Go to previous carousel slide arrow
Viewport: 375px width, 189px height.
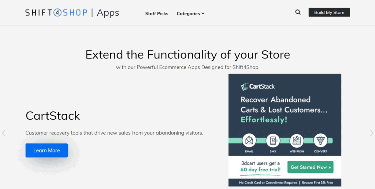point(4,133)
